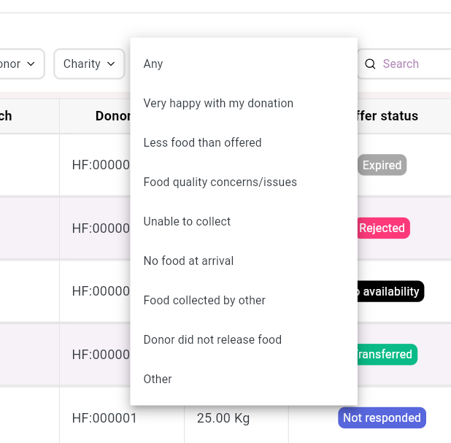Pick 'Donor did not release food'
451x443 pixels.
[x=212, y=339]
